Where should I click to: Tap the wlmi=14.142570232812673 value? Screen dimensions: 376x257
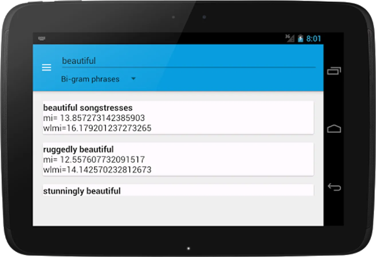97,170
